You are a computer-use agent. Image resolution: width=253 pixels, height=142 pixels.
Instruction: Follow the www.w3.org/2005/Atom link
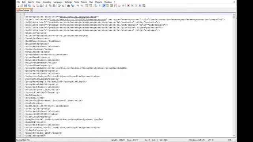(78, 17)
